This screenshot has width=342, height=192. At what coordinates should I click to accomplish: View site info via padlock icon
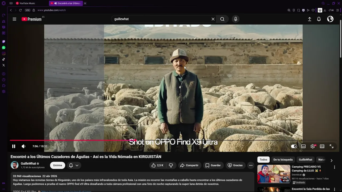pyautogui.click(x=34, y=10)
